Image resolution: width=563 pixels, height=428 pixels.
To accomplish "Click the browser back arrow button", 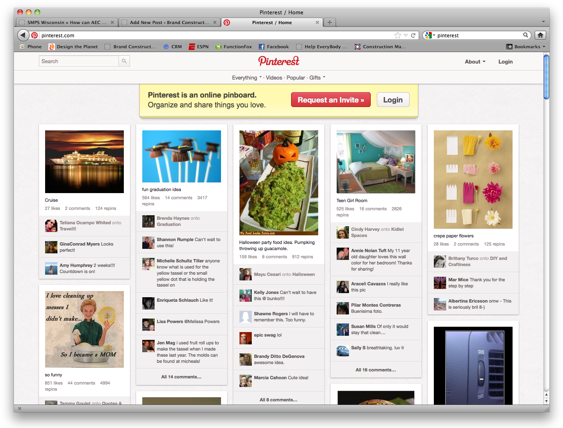I will coord(23,35).
